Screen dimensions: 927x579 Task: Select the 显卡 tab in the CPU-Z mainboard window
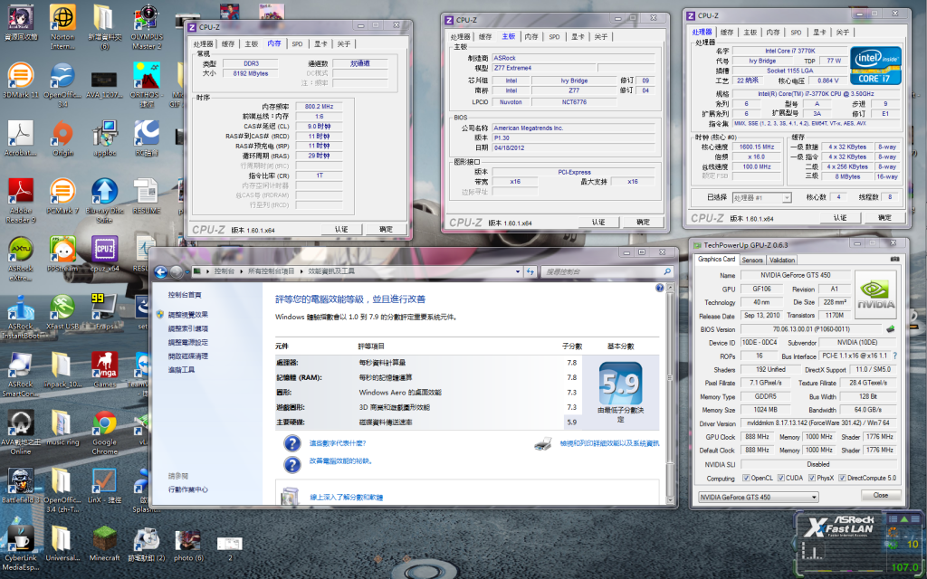click(x=577, y=36)
